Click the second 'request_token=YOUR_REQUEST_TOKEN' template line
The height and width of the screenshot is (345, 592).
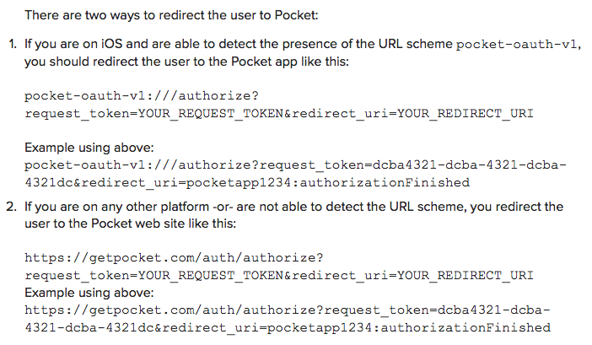coord(279,275)
